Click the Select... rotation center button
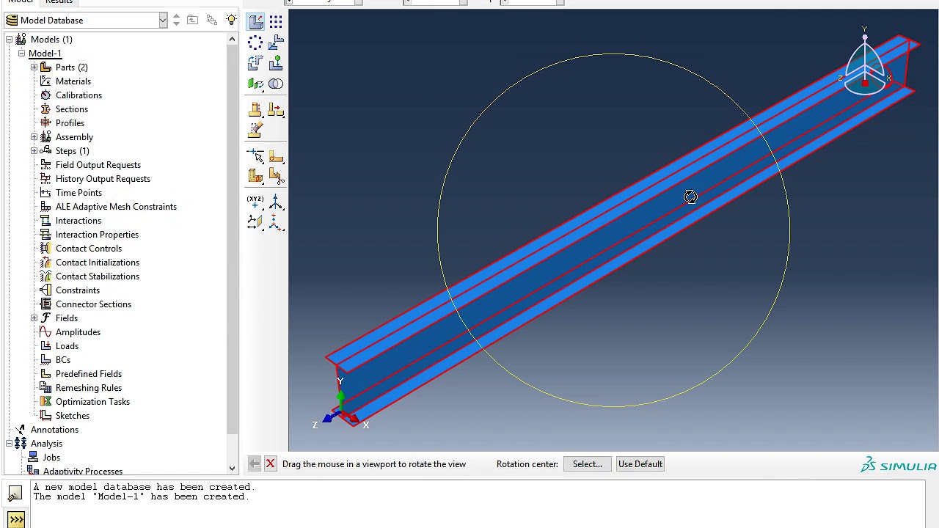 (x=588, y=464)
